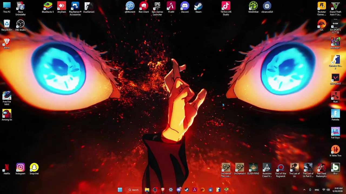The height and width of the screenshot is (194, 346).
Task: Open Blur game desktop icon
Action: point(335,169)
